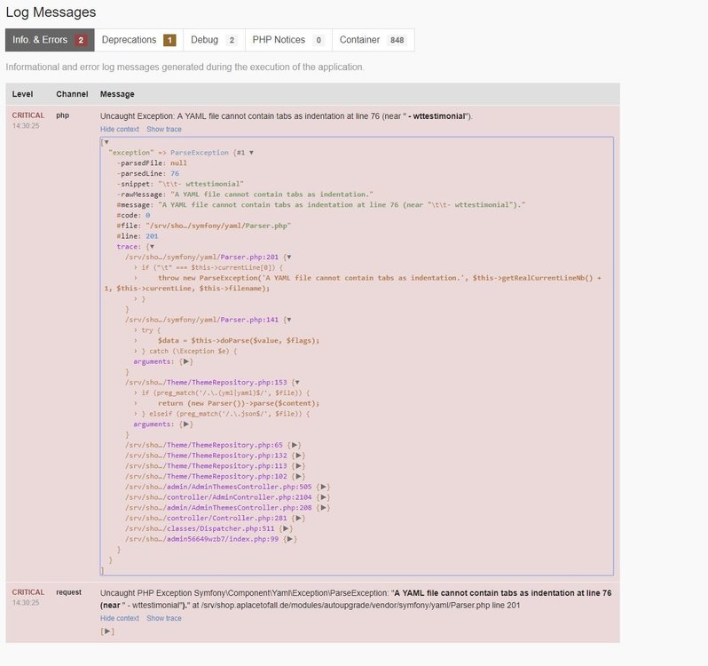708x666 pixels.
Task: Open the ThemeRepository.php:153 file path link
Action: (206, 382)
